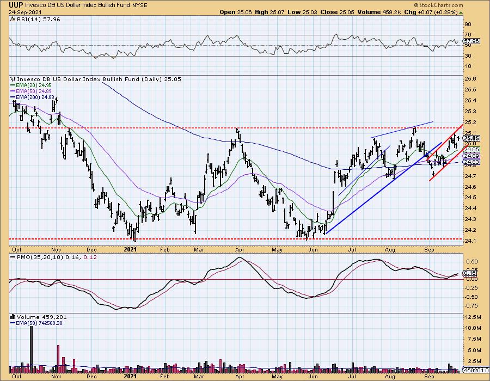Click the StockCharts.com copyright text

click(x=438, y=5)
